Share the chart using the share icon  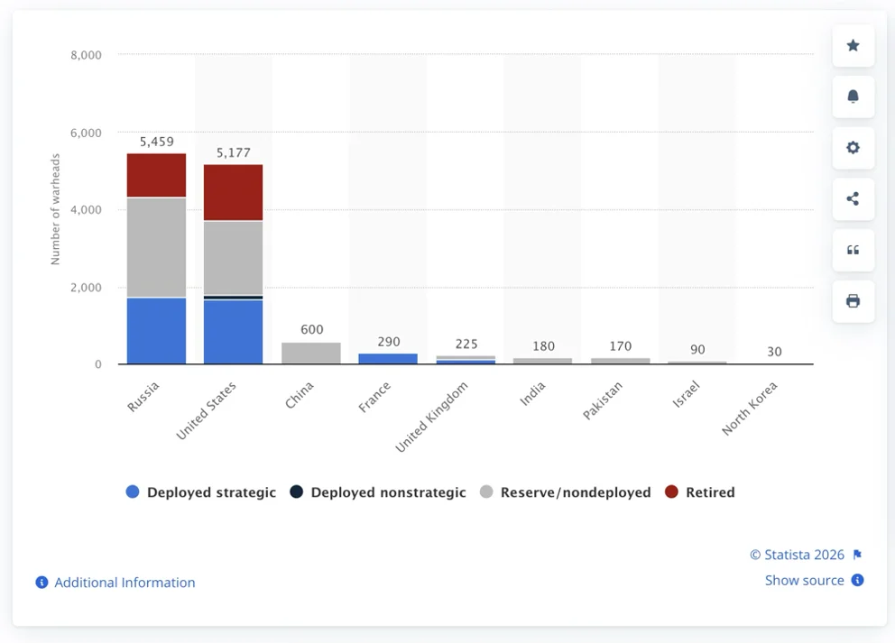point(853,199)
